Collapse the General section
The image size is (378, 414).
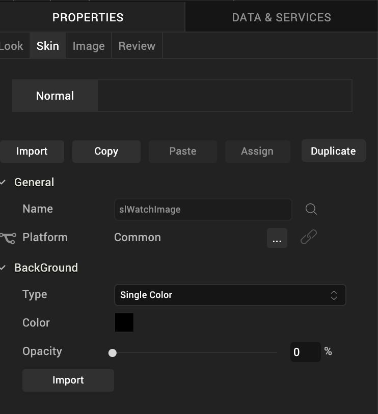[x=4, y=182]
